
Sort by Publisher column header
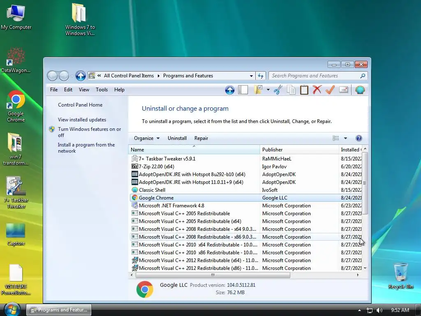pyautogui.click(x=299, y=150)
